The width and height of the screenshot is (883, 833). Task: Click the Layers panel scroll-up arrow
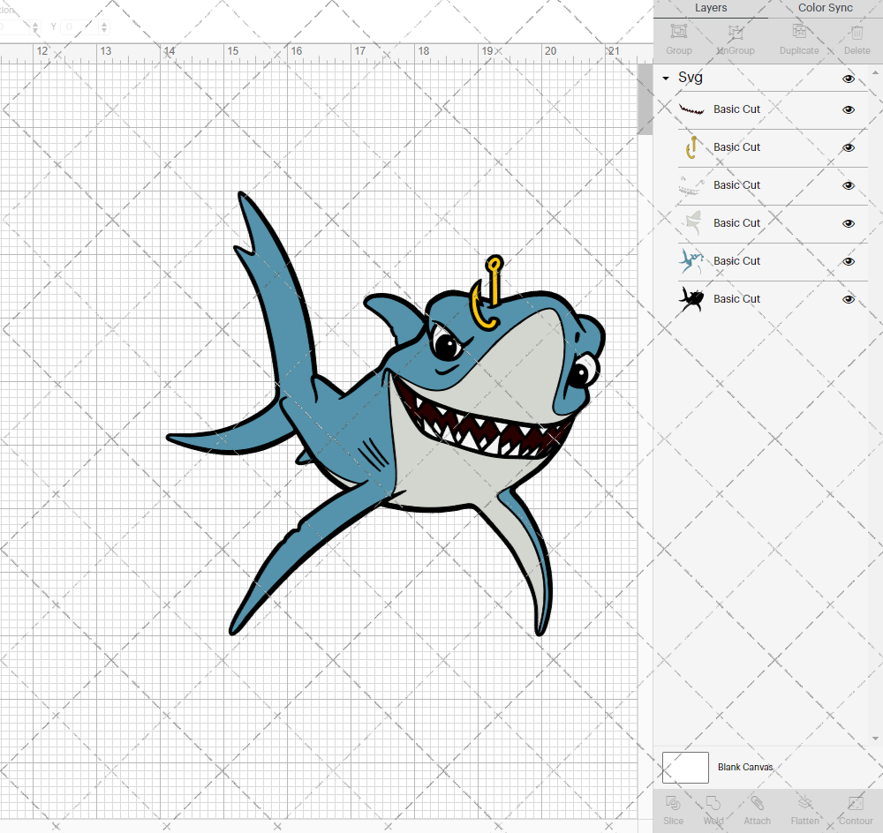click(x=875, y=73)
